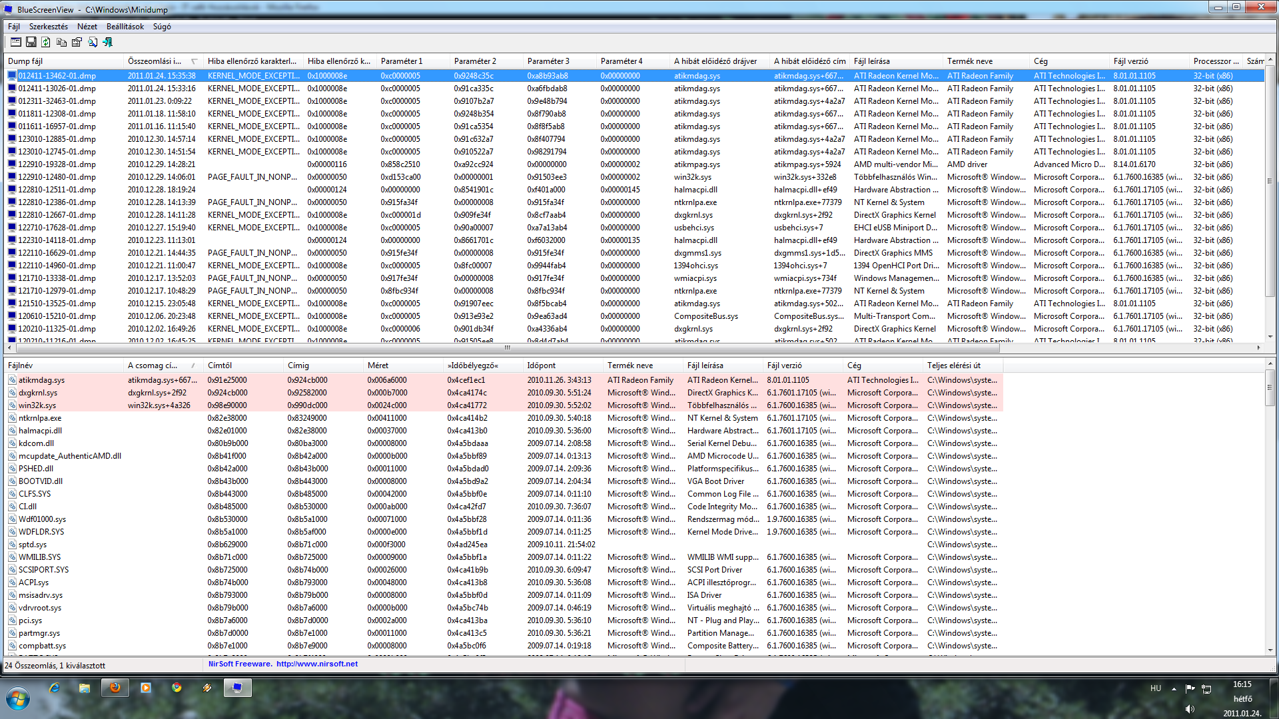
Task: Sort lower pane by Időbélyegző column header
Action: pyautogui.click(x=484, y=365)
